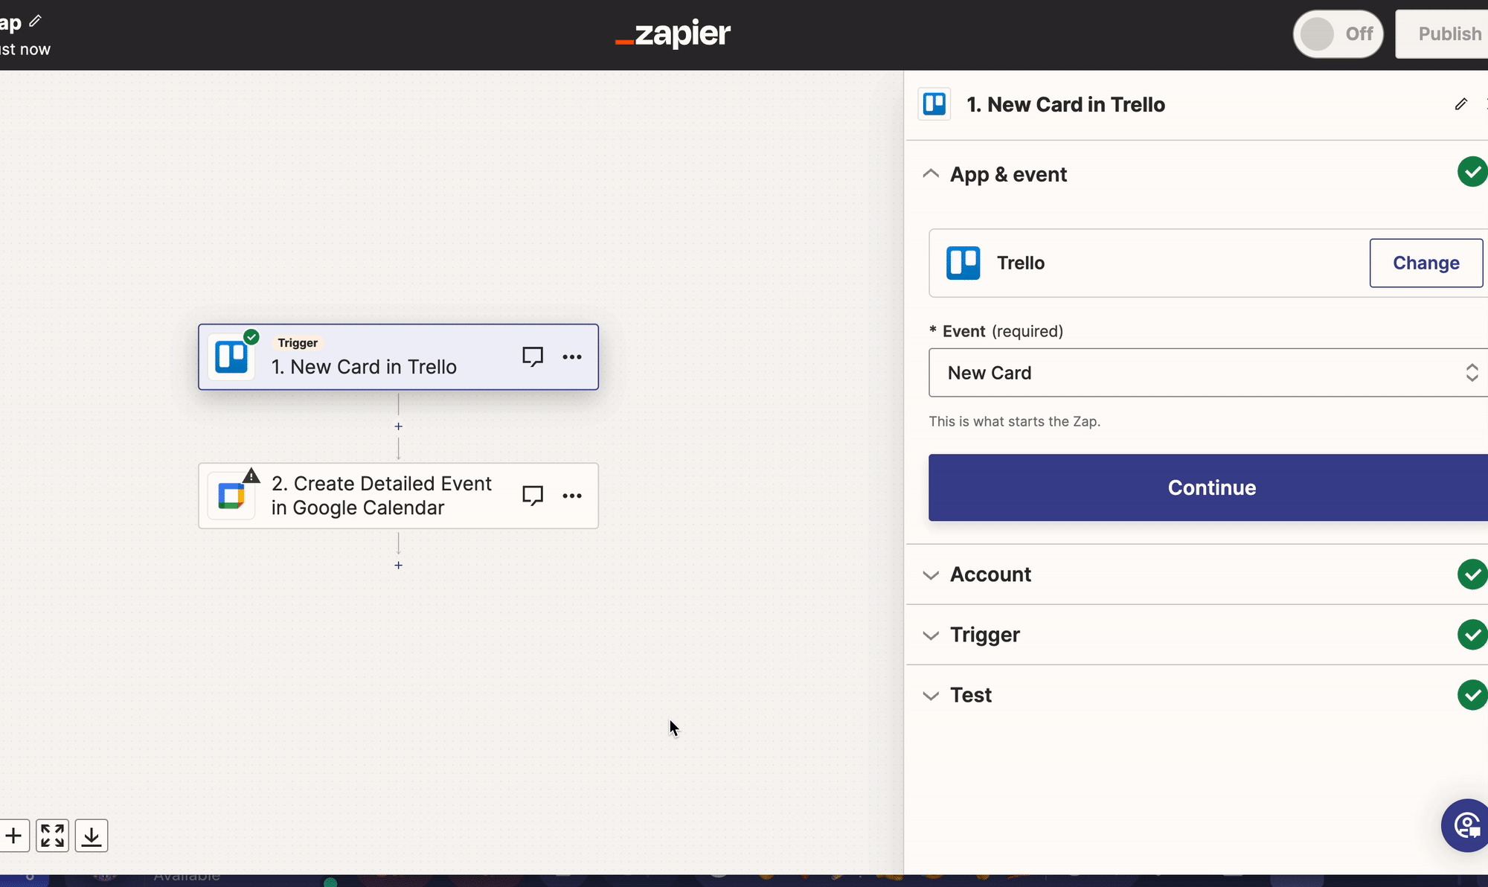Click pencil icon to rename step title

tap(1461, 104)
